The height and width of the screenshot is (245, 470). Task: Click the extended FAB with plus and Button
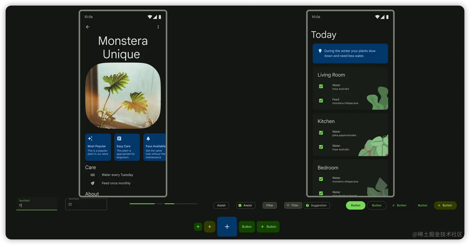(x=268, y=227)
